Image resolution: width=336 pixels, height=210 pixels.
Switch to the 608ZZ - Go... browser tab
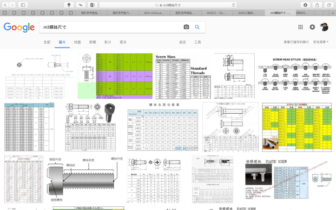point(217,13)
